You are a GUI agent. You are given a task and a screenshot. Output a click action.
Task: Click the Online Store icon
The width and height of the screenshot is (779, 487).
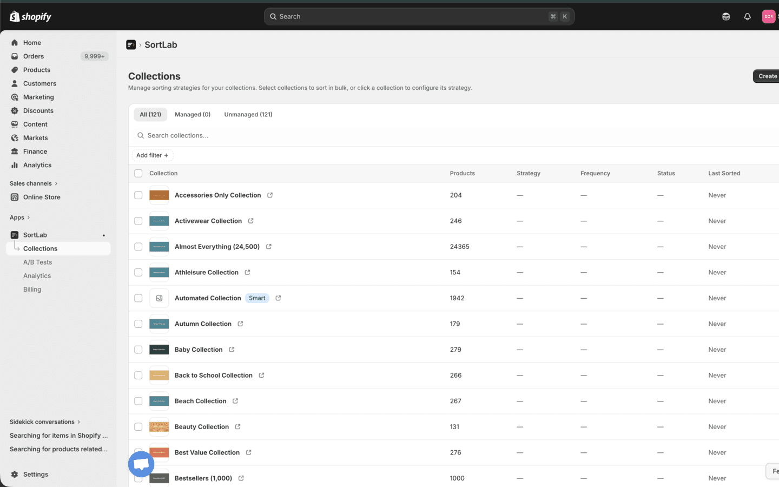[15, 197]
